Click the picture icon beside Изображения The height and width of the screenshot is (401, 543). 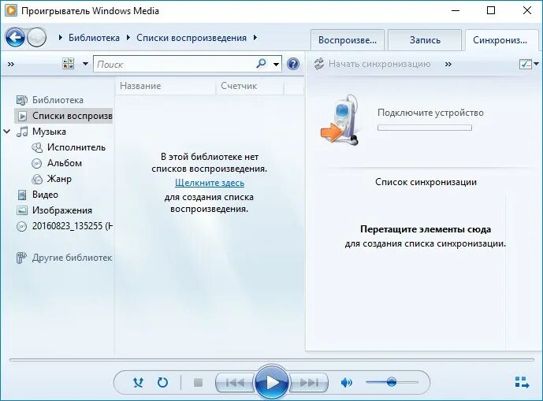coord(22,210)
